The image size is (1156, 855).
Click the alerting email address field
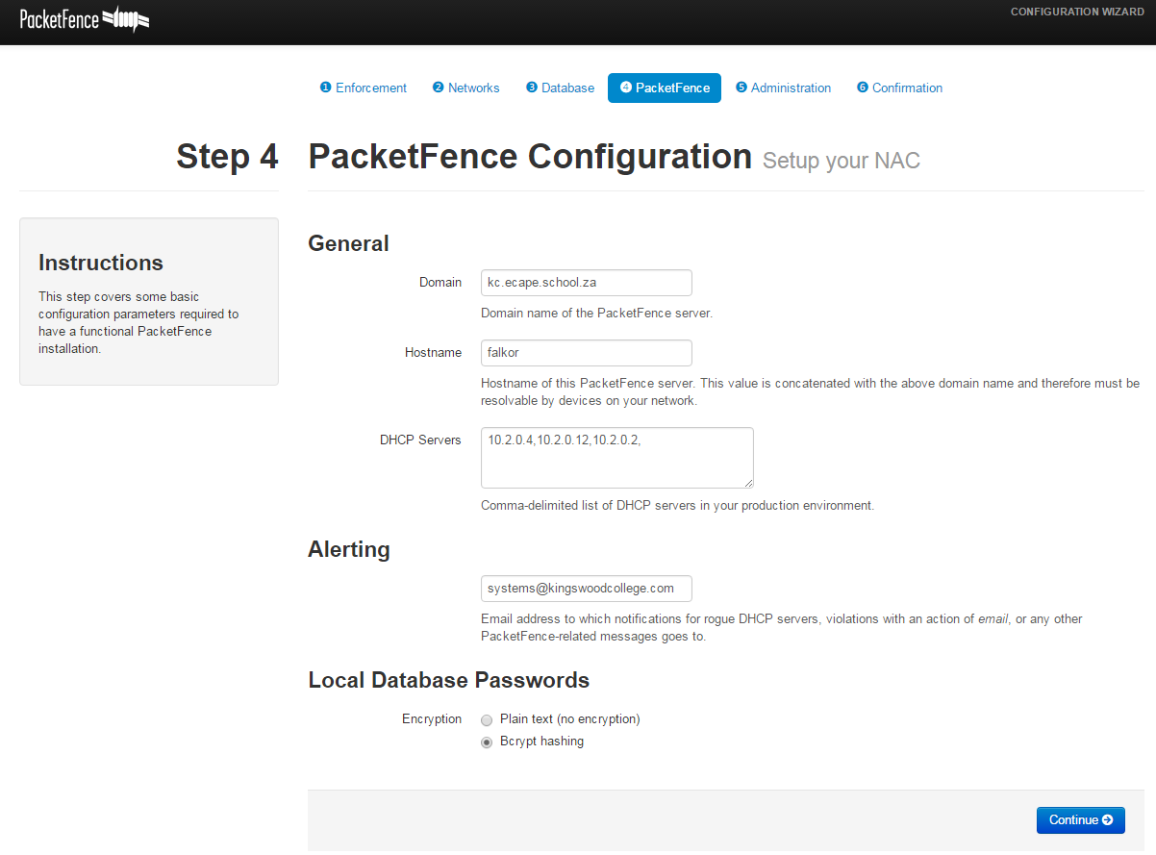click(586, 589)
